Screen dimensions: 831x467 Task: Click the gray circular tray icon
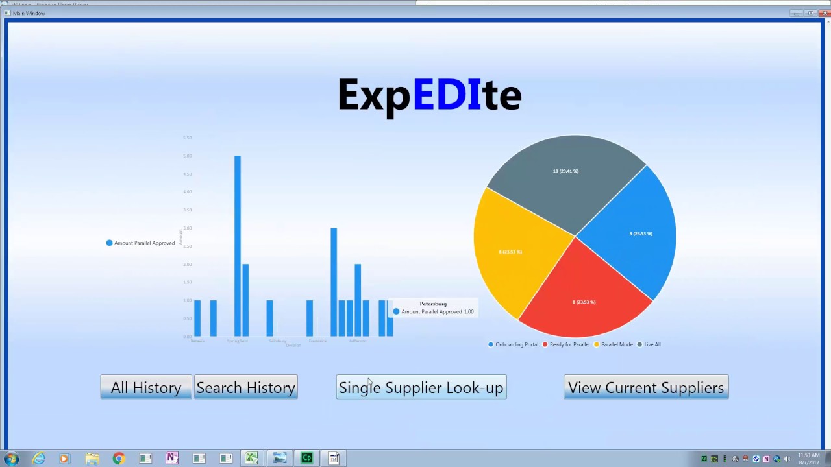(736, 459)
